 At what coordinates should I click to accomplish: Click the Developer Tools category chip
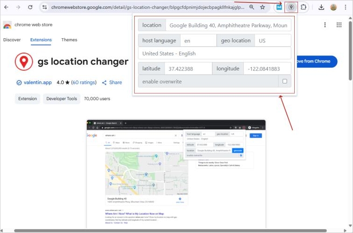click(x=62, y=99)
